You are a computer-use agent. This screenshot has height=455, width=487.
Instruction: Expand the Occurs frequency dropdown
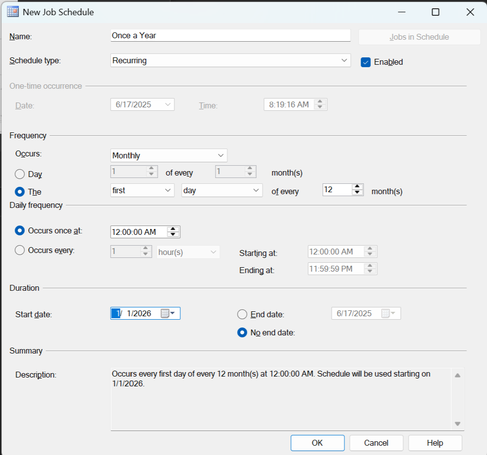(169, 156)
